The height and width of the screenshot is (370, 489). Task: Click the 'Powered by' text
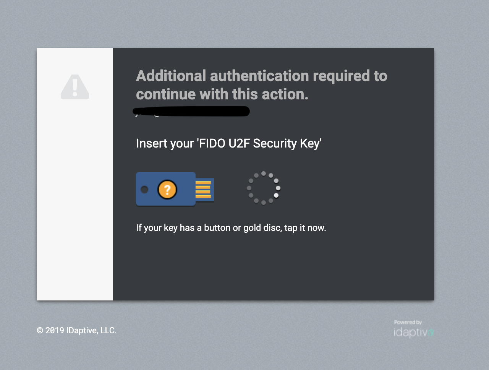(408, 322)
